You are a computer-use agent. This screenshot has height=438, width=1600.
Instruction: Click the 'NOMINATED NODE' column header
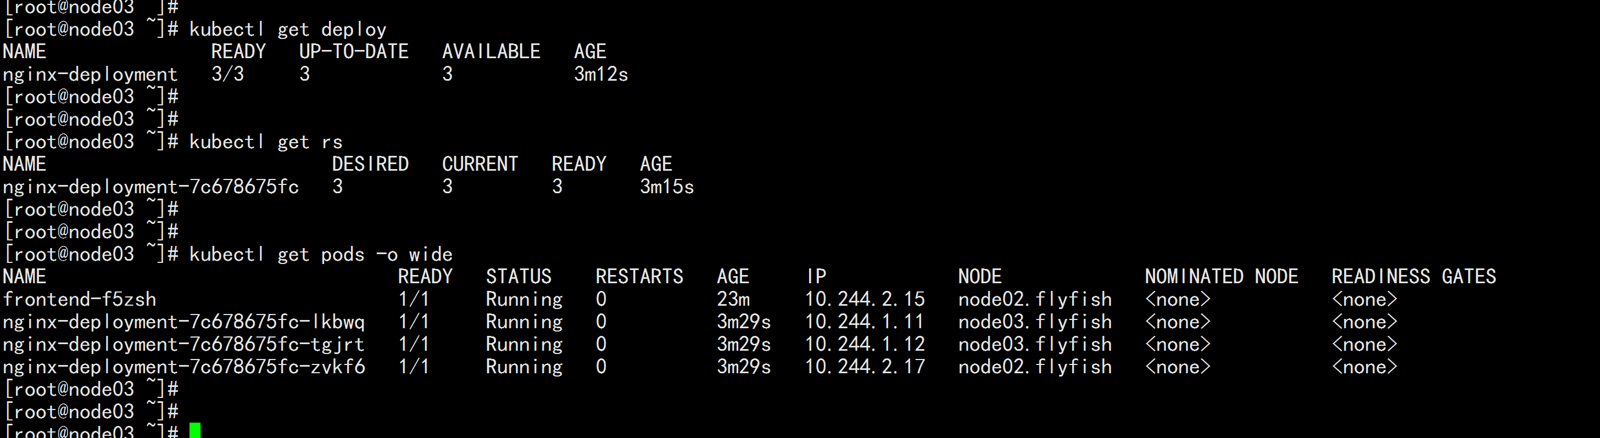pos(1221,276)
